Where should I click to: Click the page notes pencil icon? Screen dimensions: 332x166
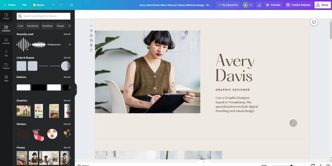pyautogui.click(x=91, y=31)
